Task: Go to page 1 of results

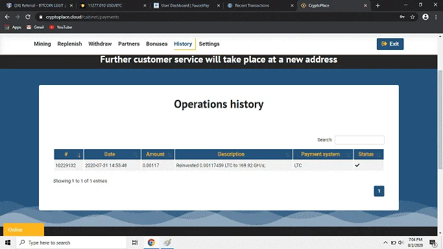Action: (379, 191)
